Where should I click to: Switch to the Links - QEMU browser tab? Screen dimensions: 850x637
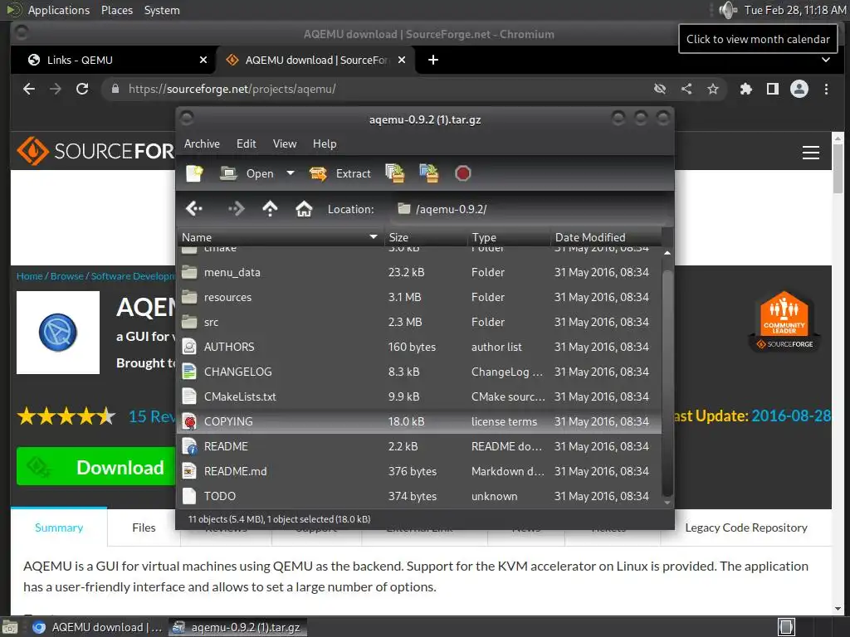[114, 60]
